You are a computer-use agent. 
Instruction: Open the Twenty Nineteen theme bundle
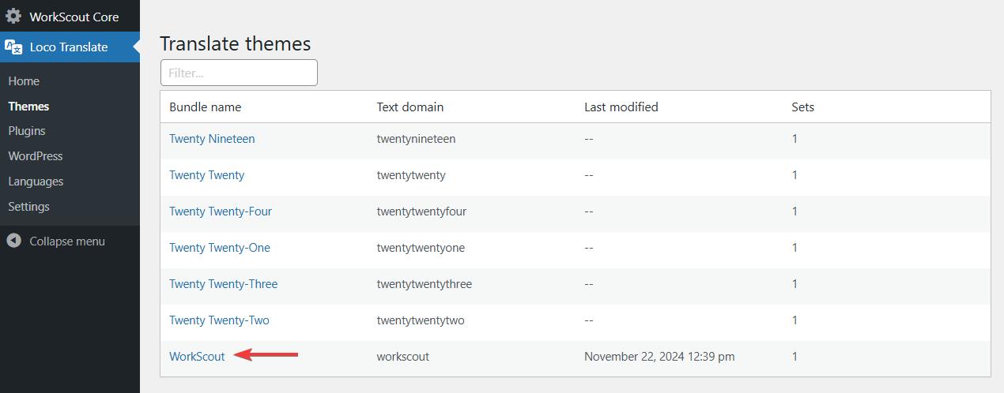pos(212,139)
